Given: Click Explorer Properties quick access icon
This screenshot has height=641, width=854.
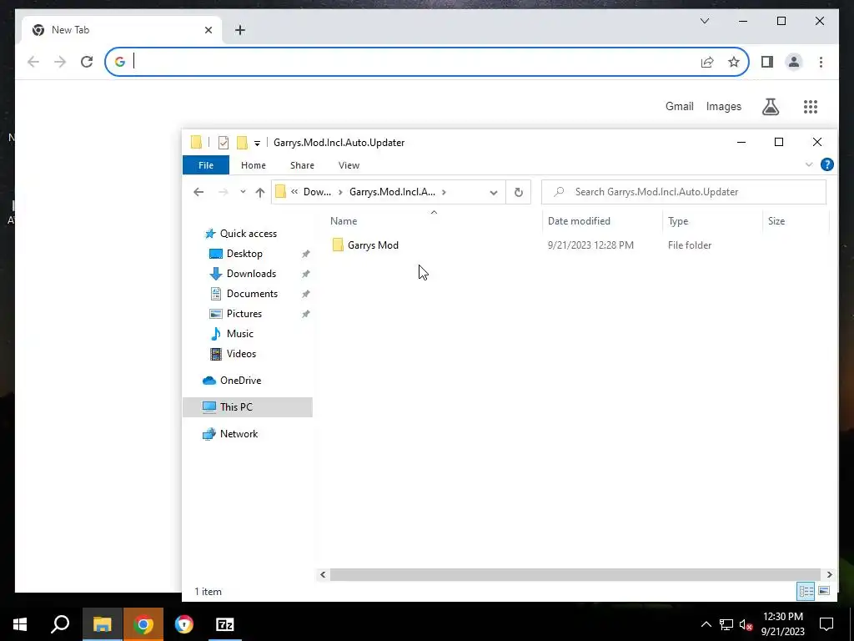Looking at the screenshot, I should coord(224,142).
